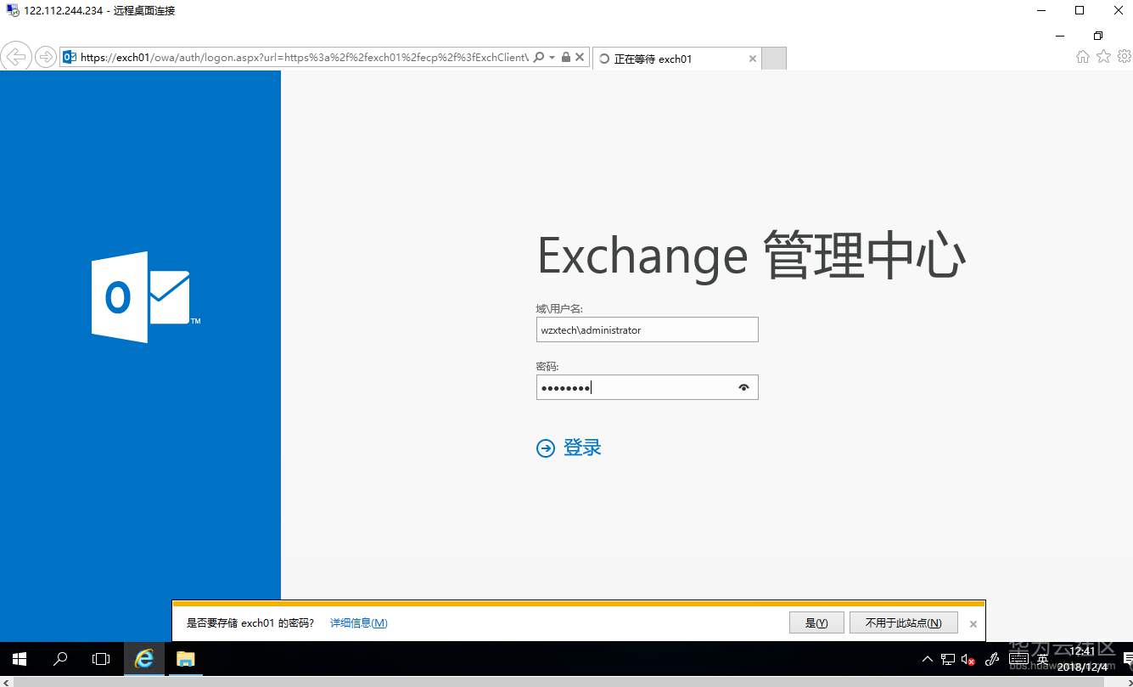Open File Explorer from the taskbar

click(x=186, y=659)
